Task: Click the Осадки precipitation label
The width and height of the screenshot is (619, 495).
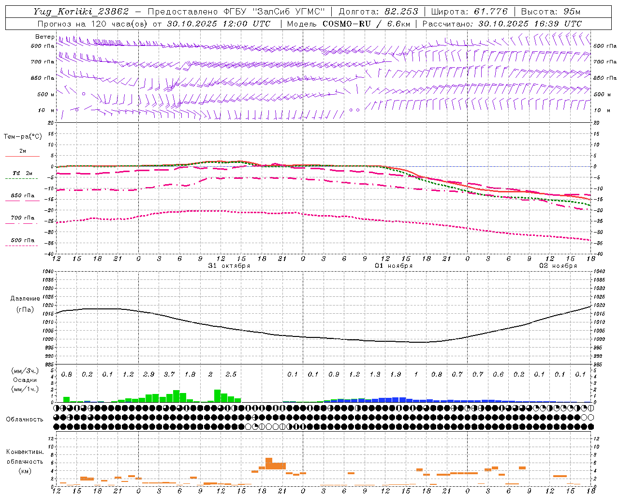Action: coord(25,380)
